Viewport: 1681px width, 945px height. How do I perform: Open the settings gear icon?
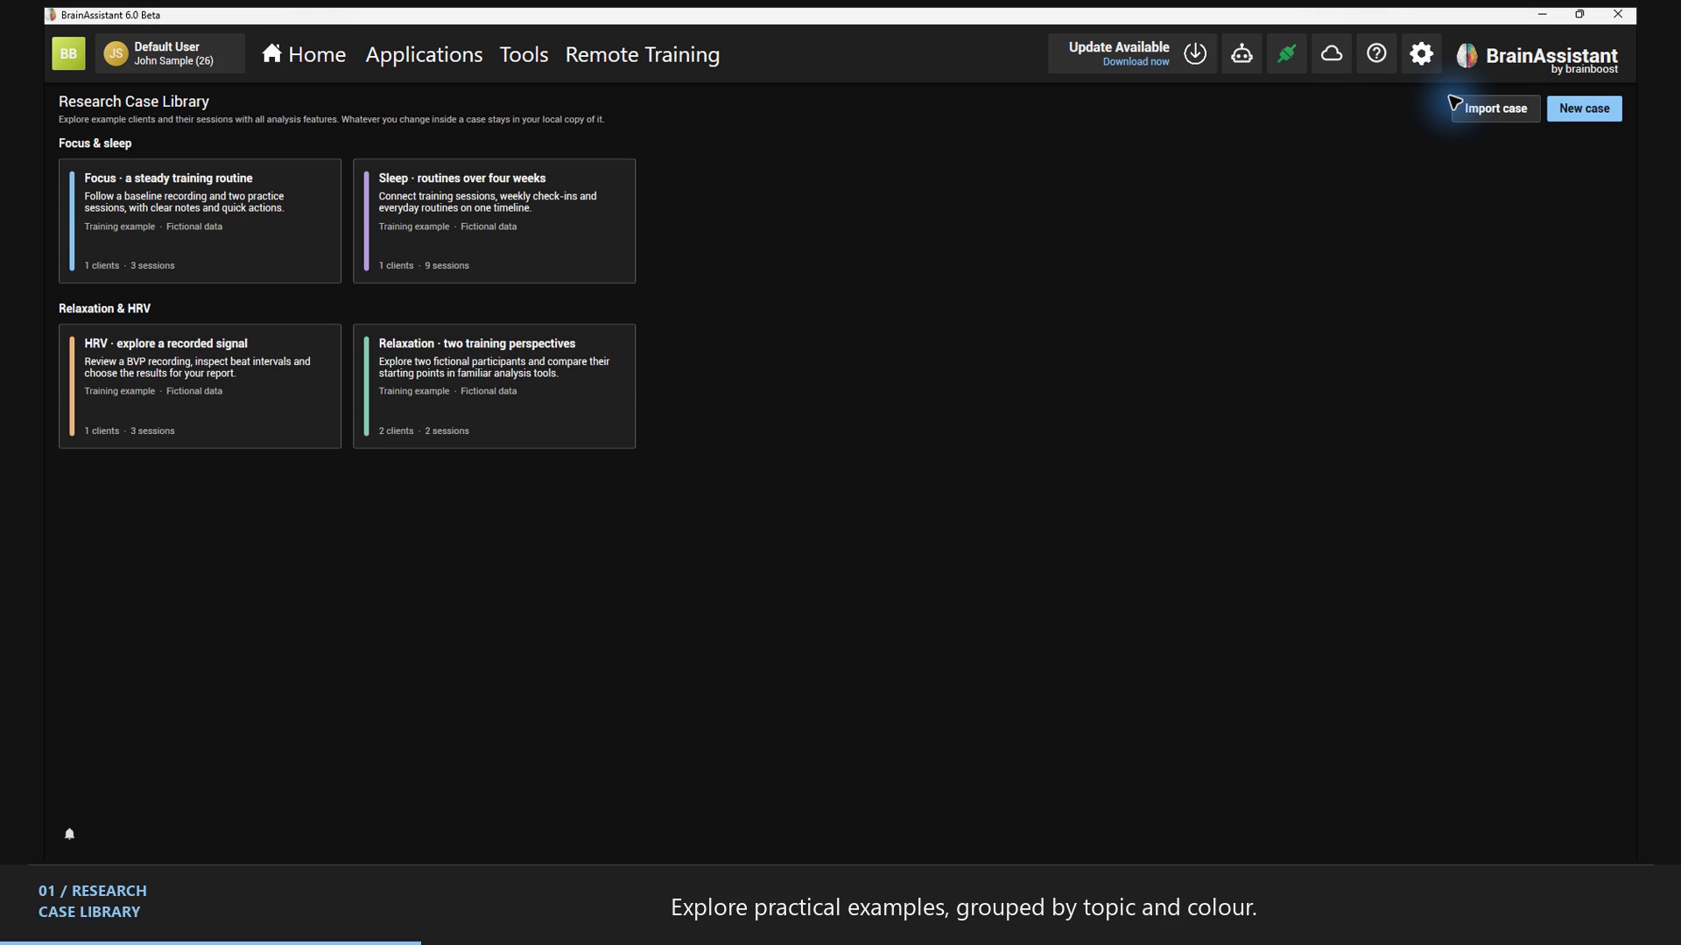1421,54
